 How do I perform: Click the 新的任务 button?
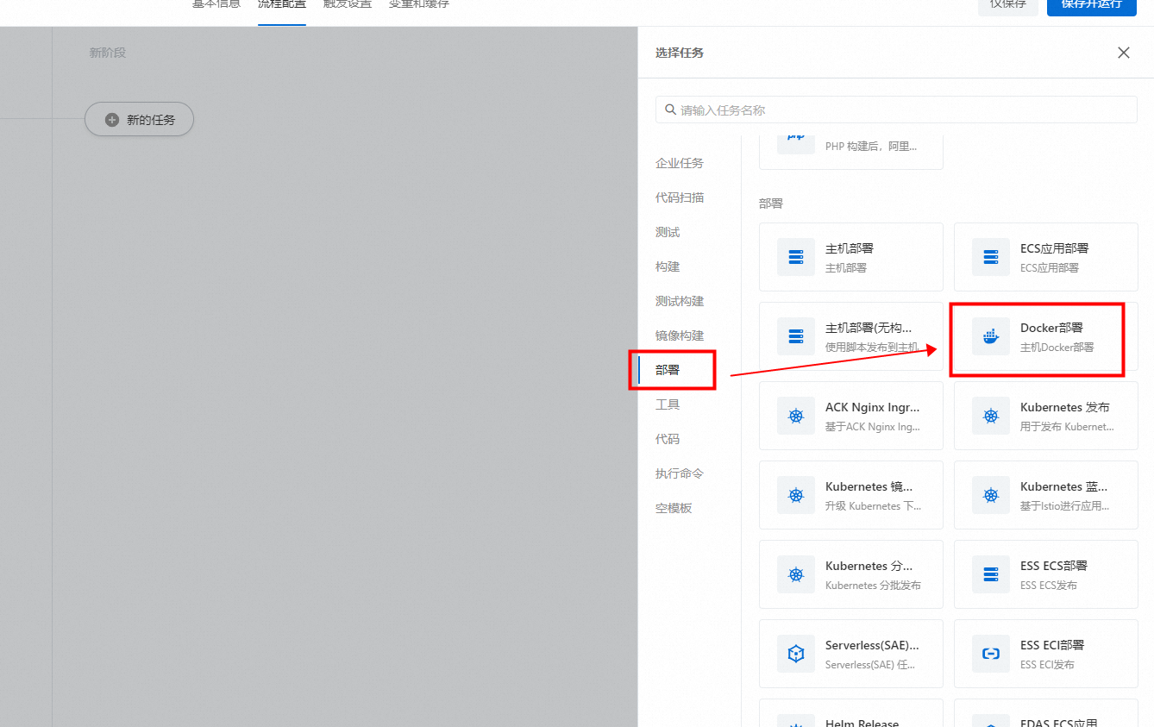(139, 120)
